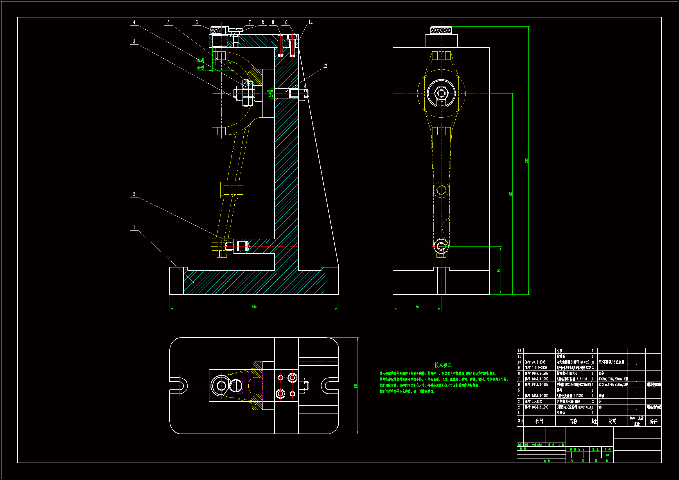The width and height of the screenshot is (679, 480).
Task: Click the 备注 column header cell
Action: tap(653, 421)
